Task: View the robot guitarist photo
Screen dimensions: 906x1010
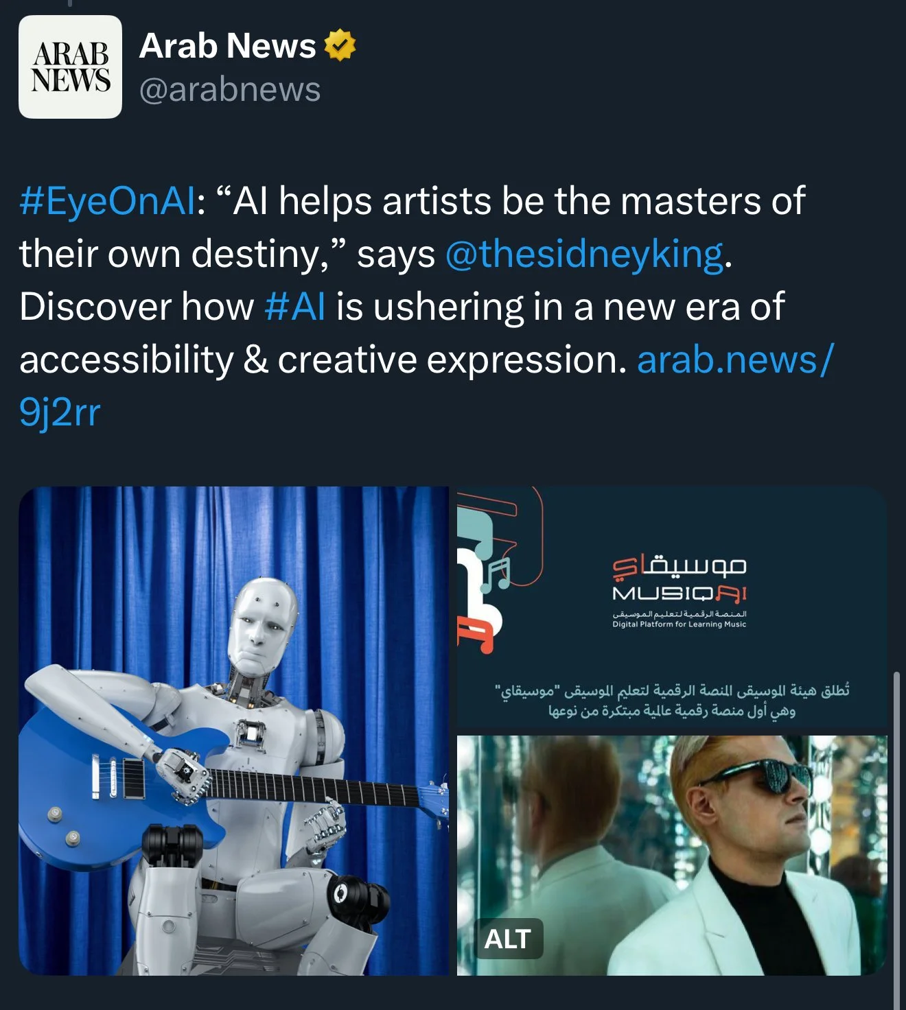Action: coord(233,731)
